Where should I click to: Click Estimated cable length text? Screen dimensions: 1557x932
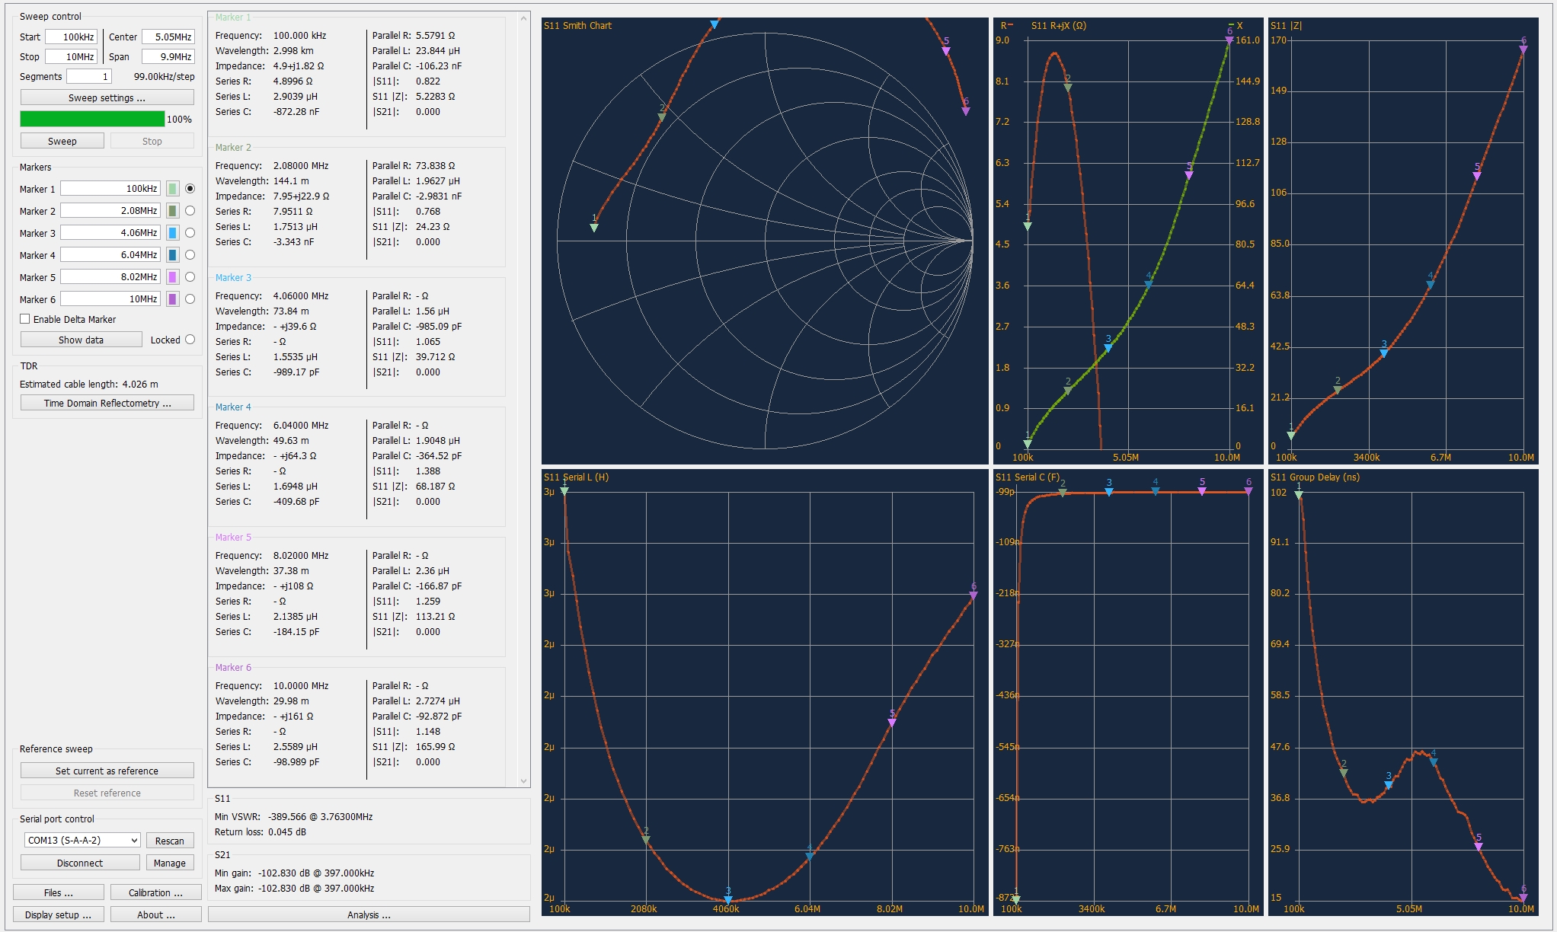[x=89, y=384]
